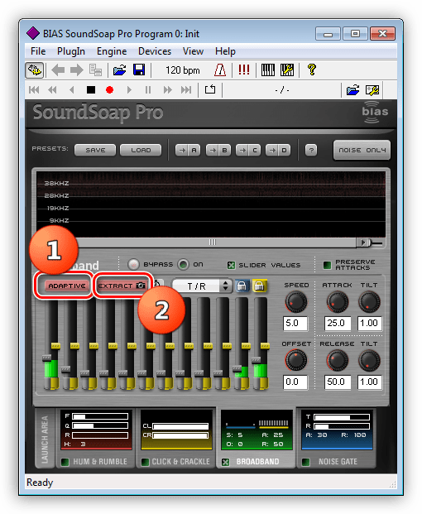This screenshot has width=422, height=514.
Task: Click the RELEASE value field 50.0
Action: pyautogui.click(x=337, y=382)
